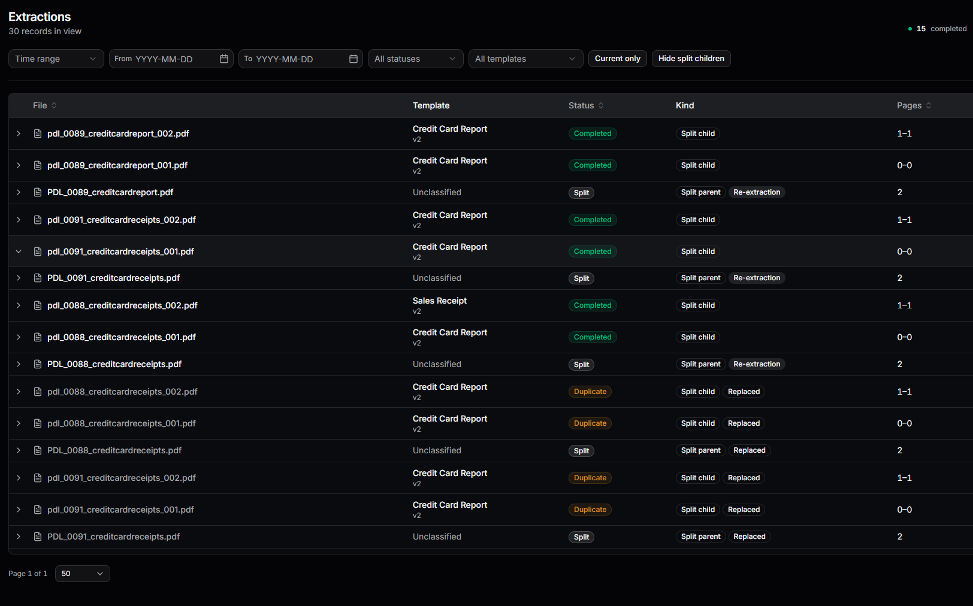The image size is (973, 606).
Task: Click file icon of Replaced PDL_0088_creditcardreceipts.pdf
Action: [38, 450]
